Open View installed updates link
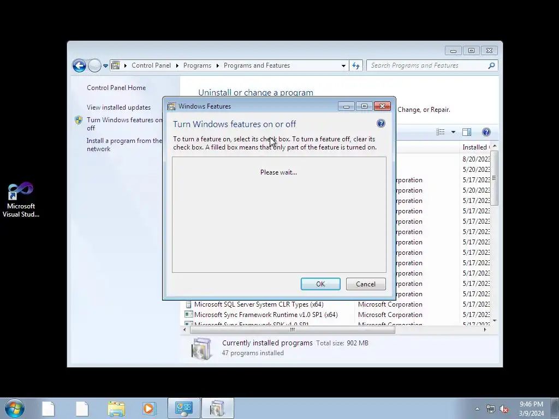Screen dimensions: 559x419 pyautogui.click(x=118, y=107)
